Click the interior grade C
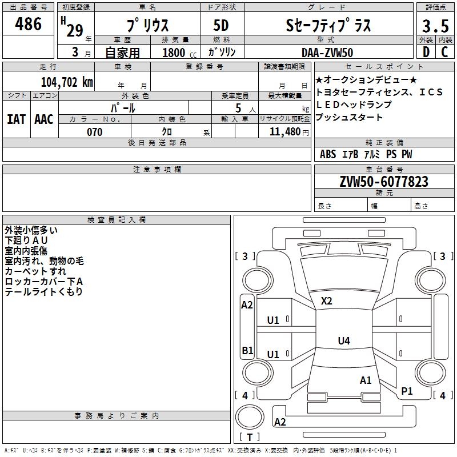 (444, 52)
